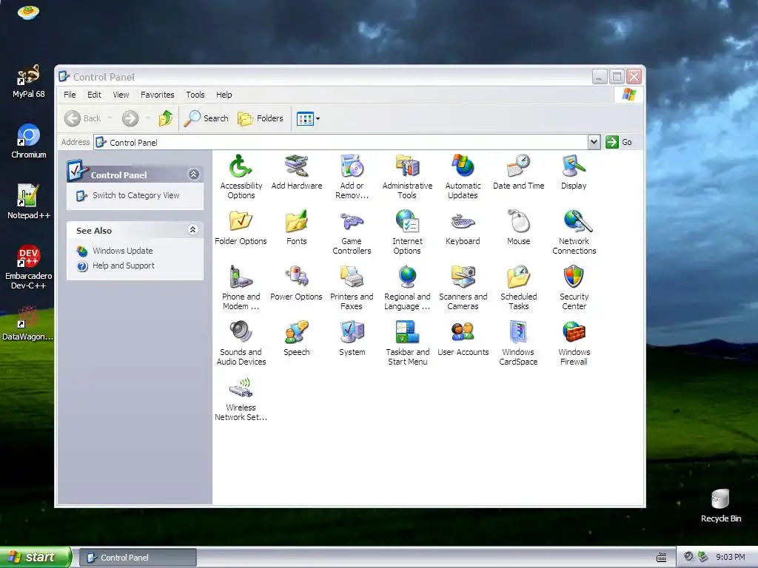Image resolution: width=758 pixels, height=568 pixels.
Task: Open Display settings icon
Action: (574, 172)
